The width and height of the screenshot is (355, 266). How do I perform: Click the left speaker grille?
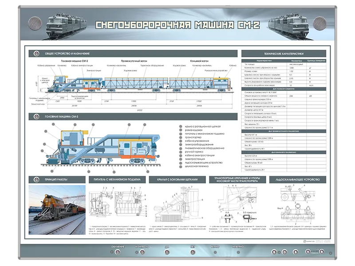[35, 23]
